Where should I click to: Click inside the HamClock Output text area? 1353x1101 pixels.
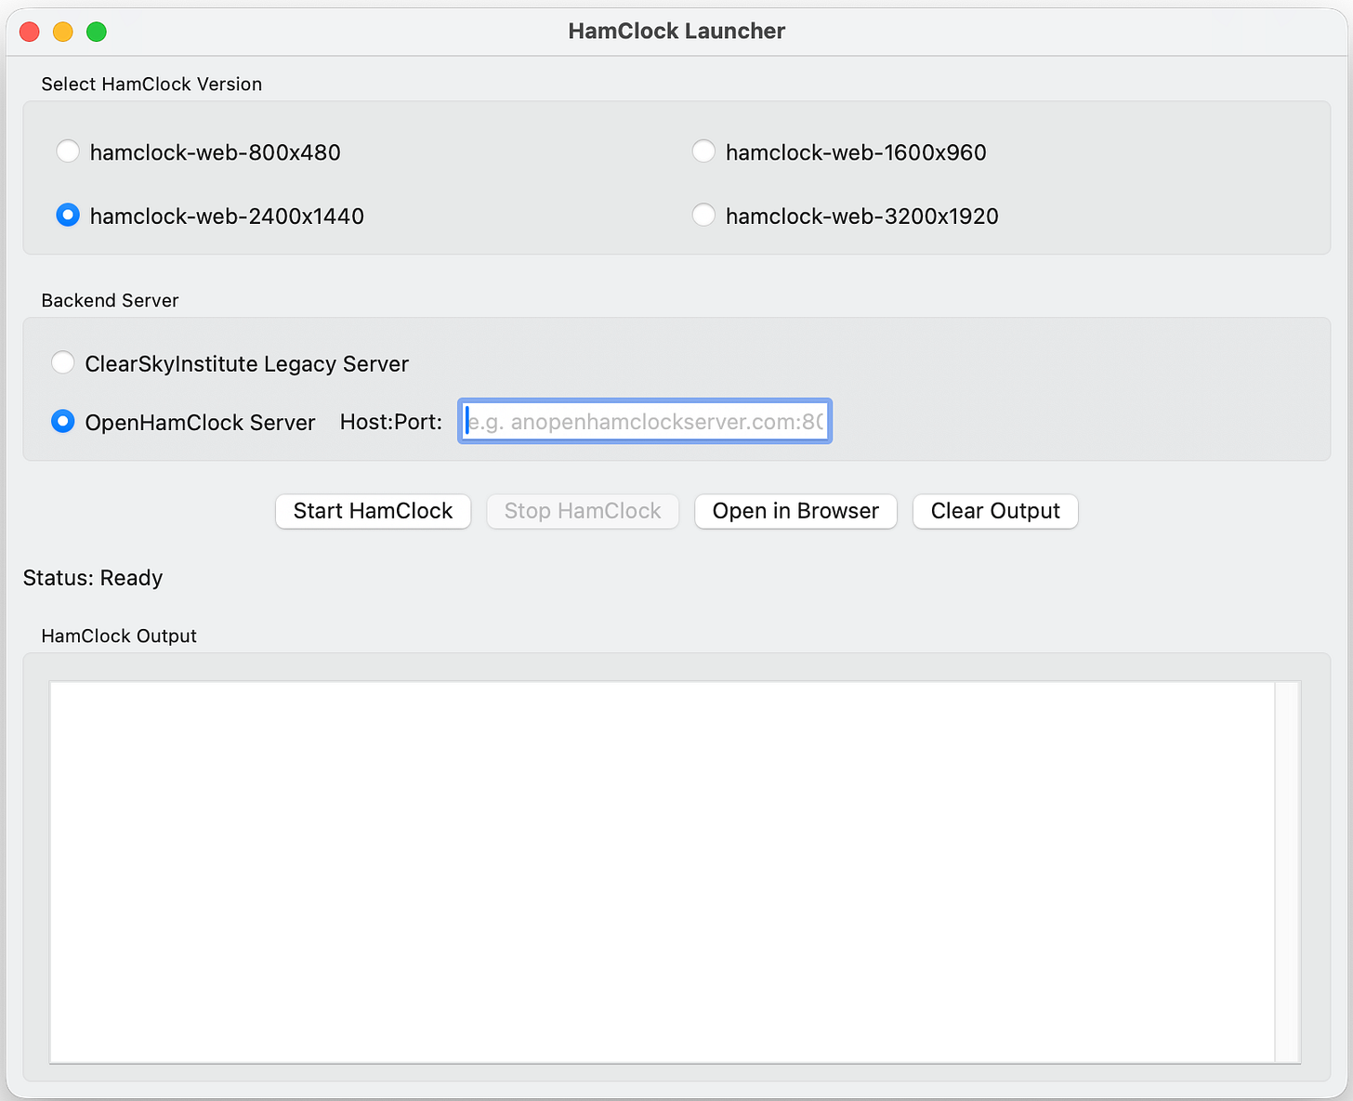662,872
